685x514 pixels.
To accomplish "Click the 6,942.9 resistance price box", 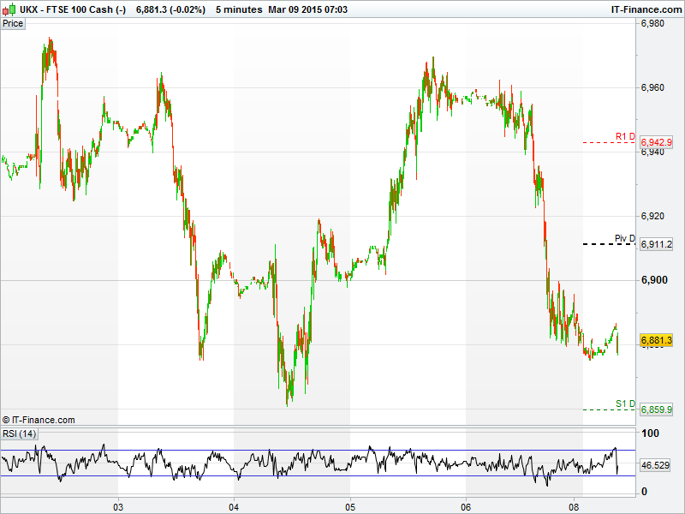I will (657, 142).
